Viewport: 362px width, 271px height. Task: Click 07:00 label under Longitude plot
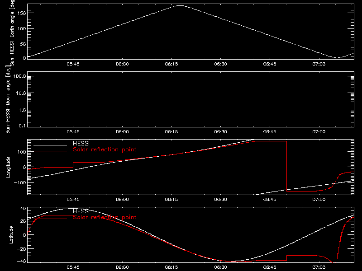click(319, 200)
